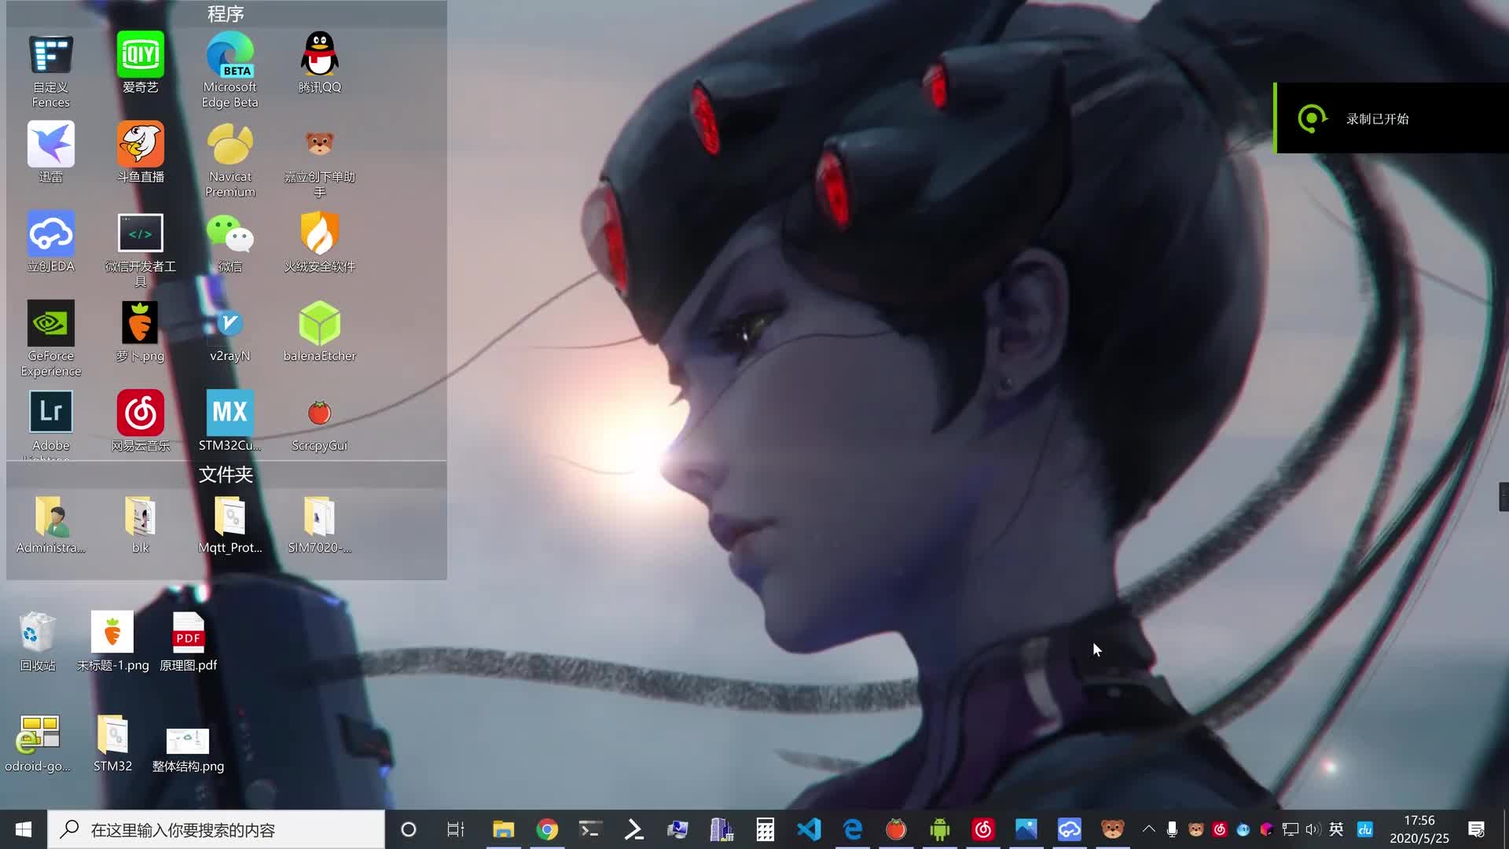Open Google Chrome from taskbar

pos(547,829)
